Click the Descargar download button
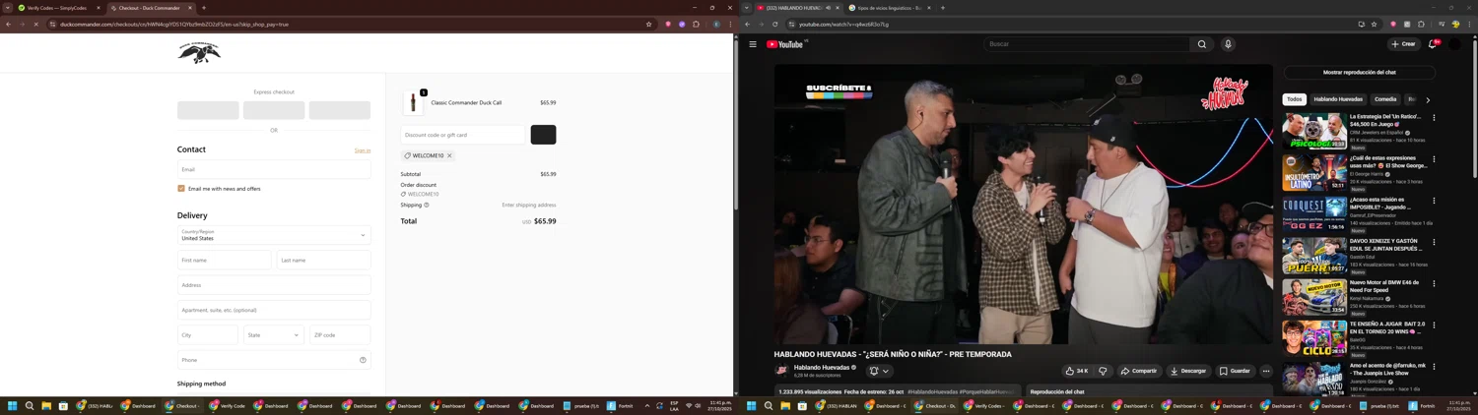The image size is (1478, 415). [1188, 371]
